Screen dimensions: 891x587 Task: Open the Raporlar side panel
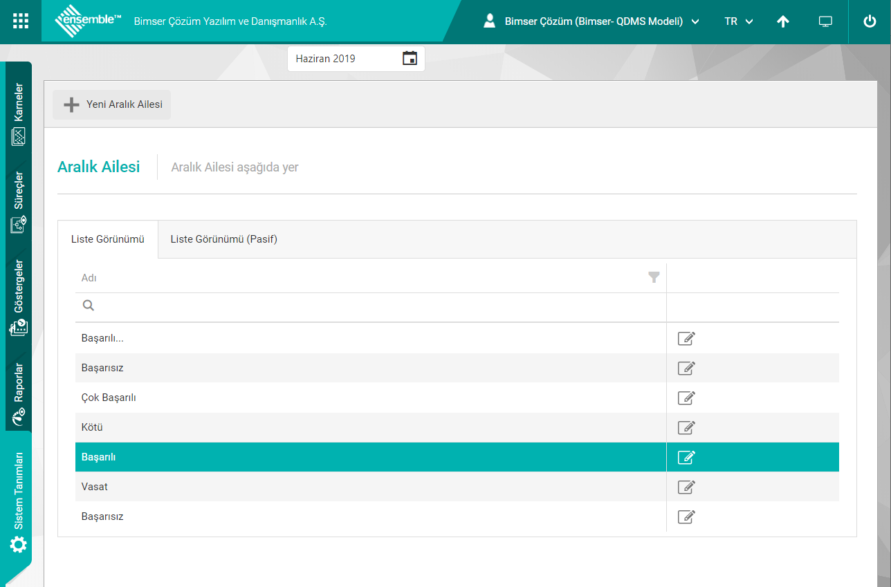click(x=19, y=392)
